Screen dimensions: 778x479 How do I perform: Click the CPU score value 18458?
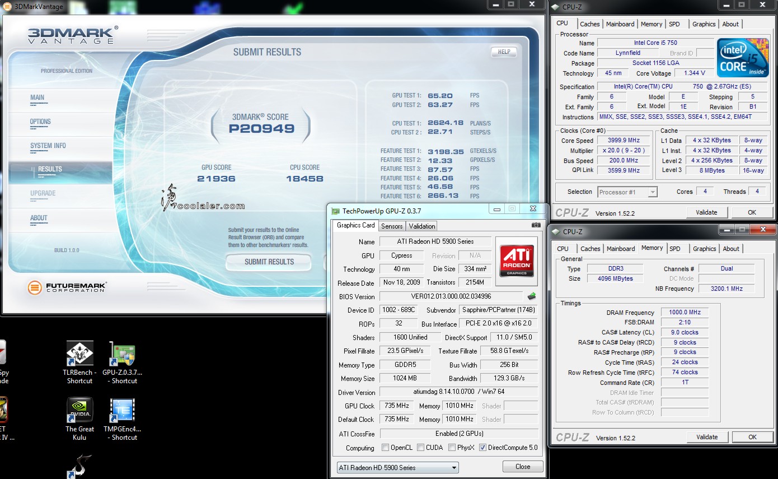point(304,178)
